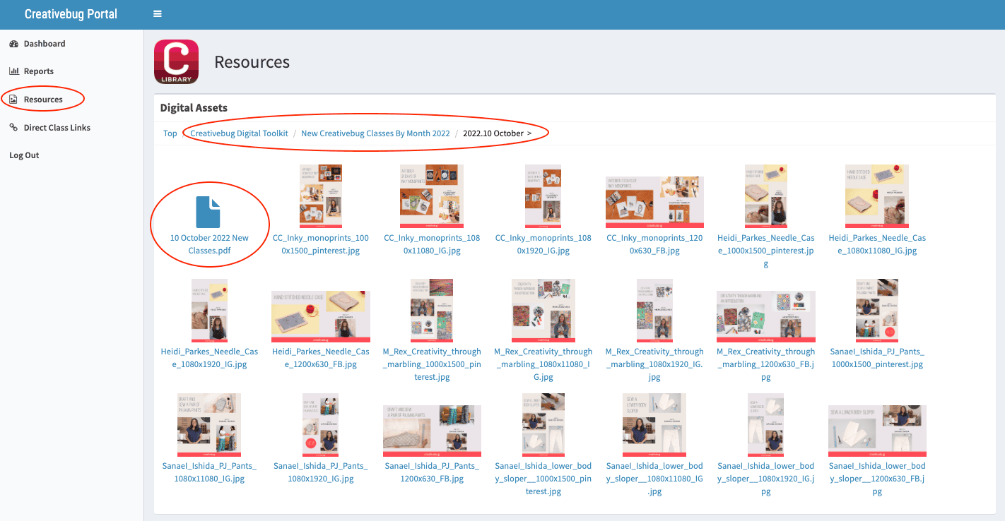The height and width of the screenshot is (521, 1005).
Task: Open M_Rex_Creativity_through_marbling_1000x1500_pinterest.jpg thumbnail
Action: coord(432,311)
